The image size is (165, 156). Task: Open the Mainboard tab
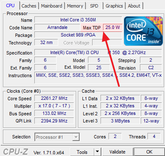(52, 6)
